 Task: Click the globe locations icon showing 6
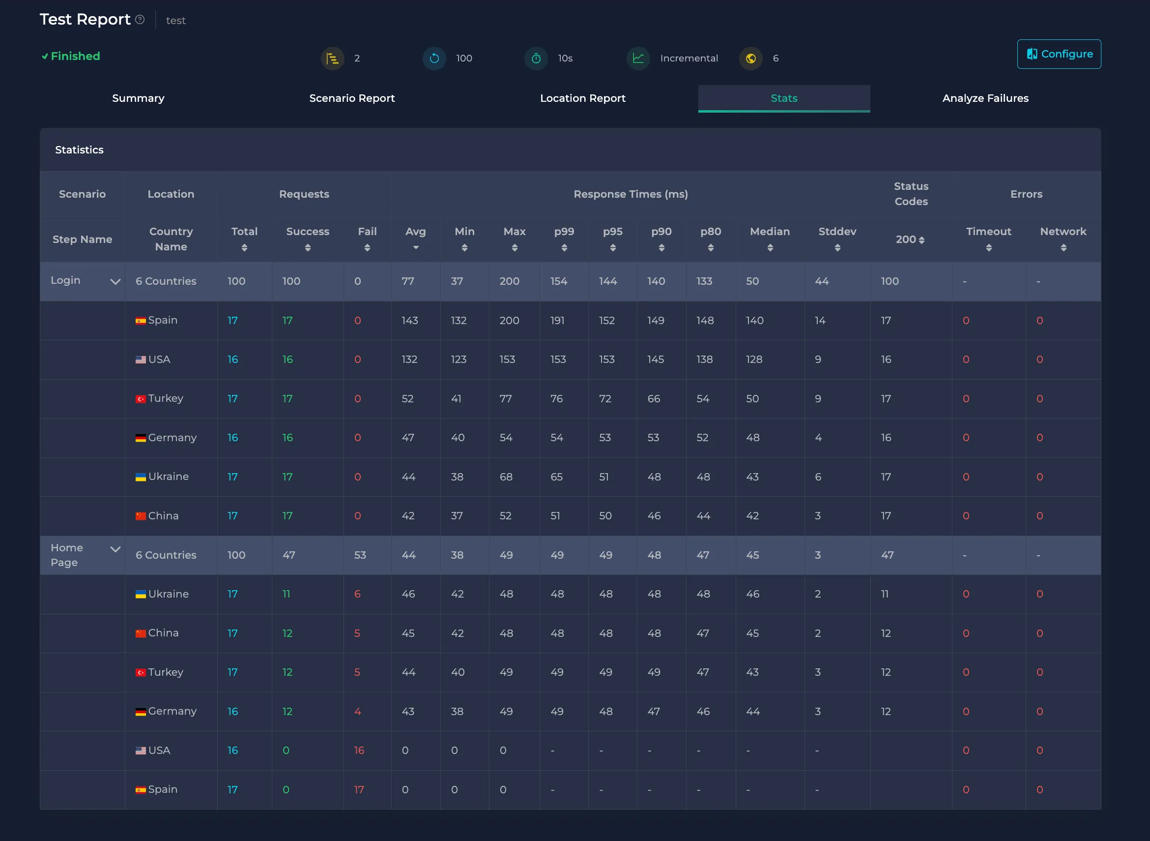[x=751, y=59]
